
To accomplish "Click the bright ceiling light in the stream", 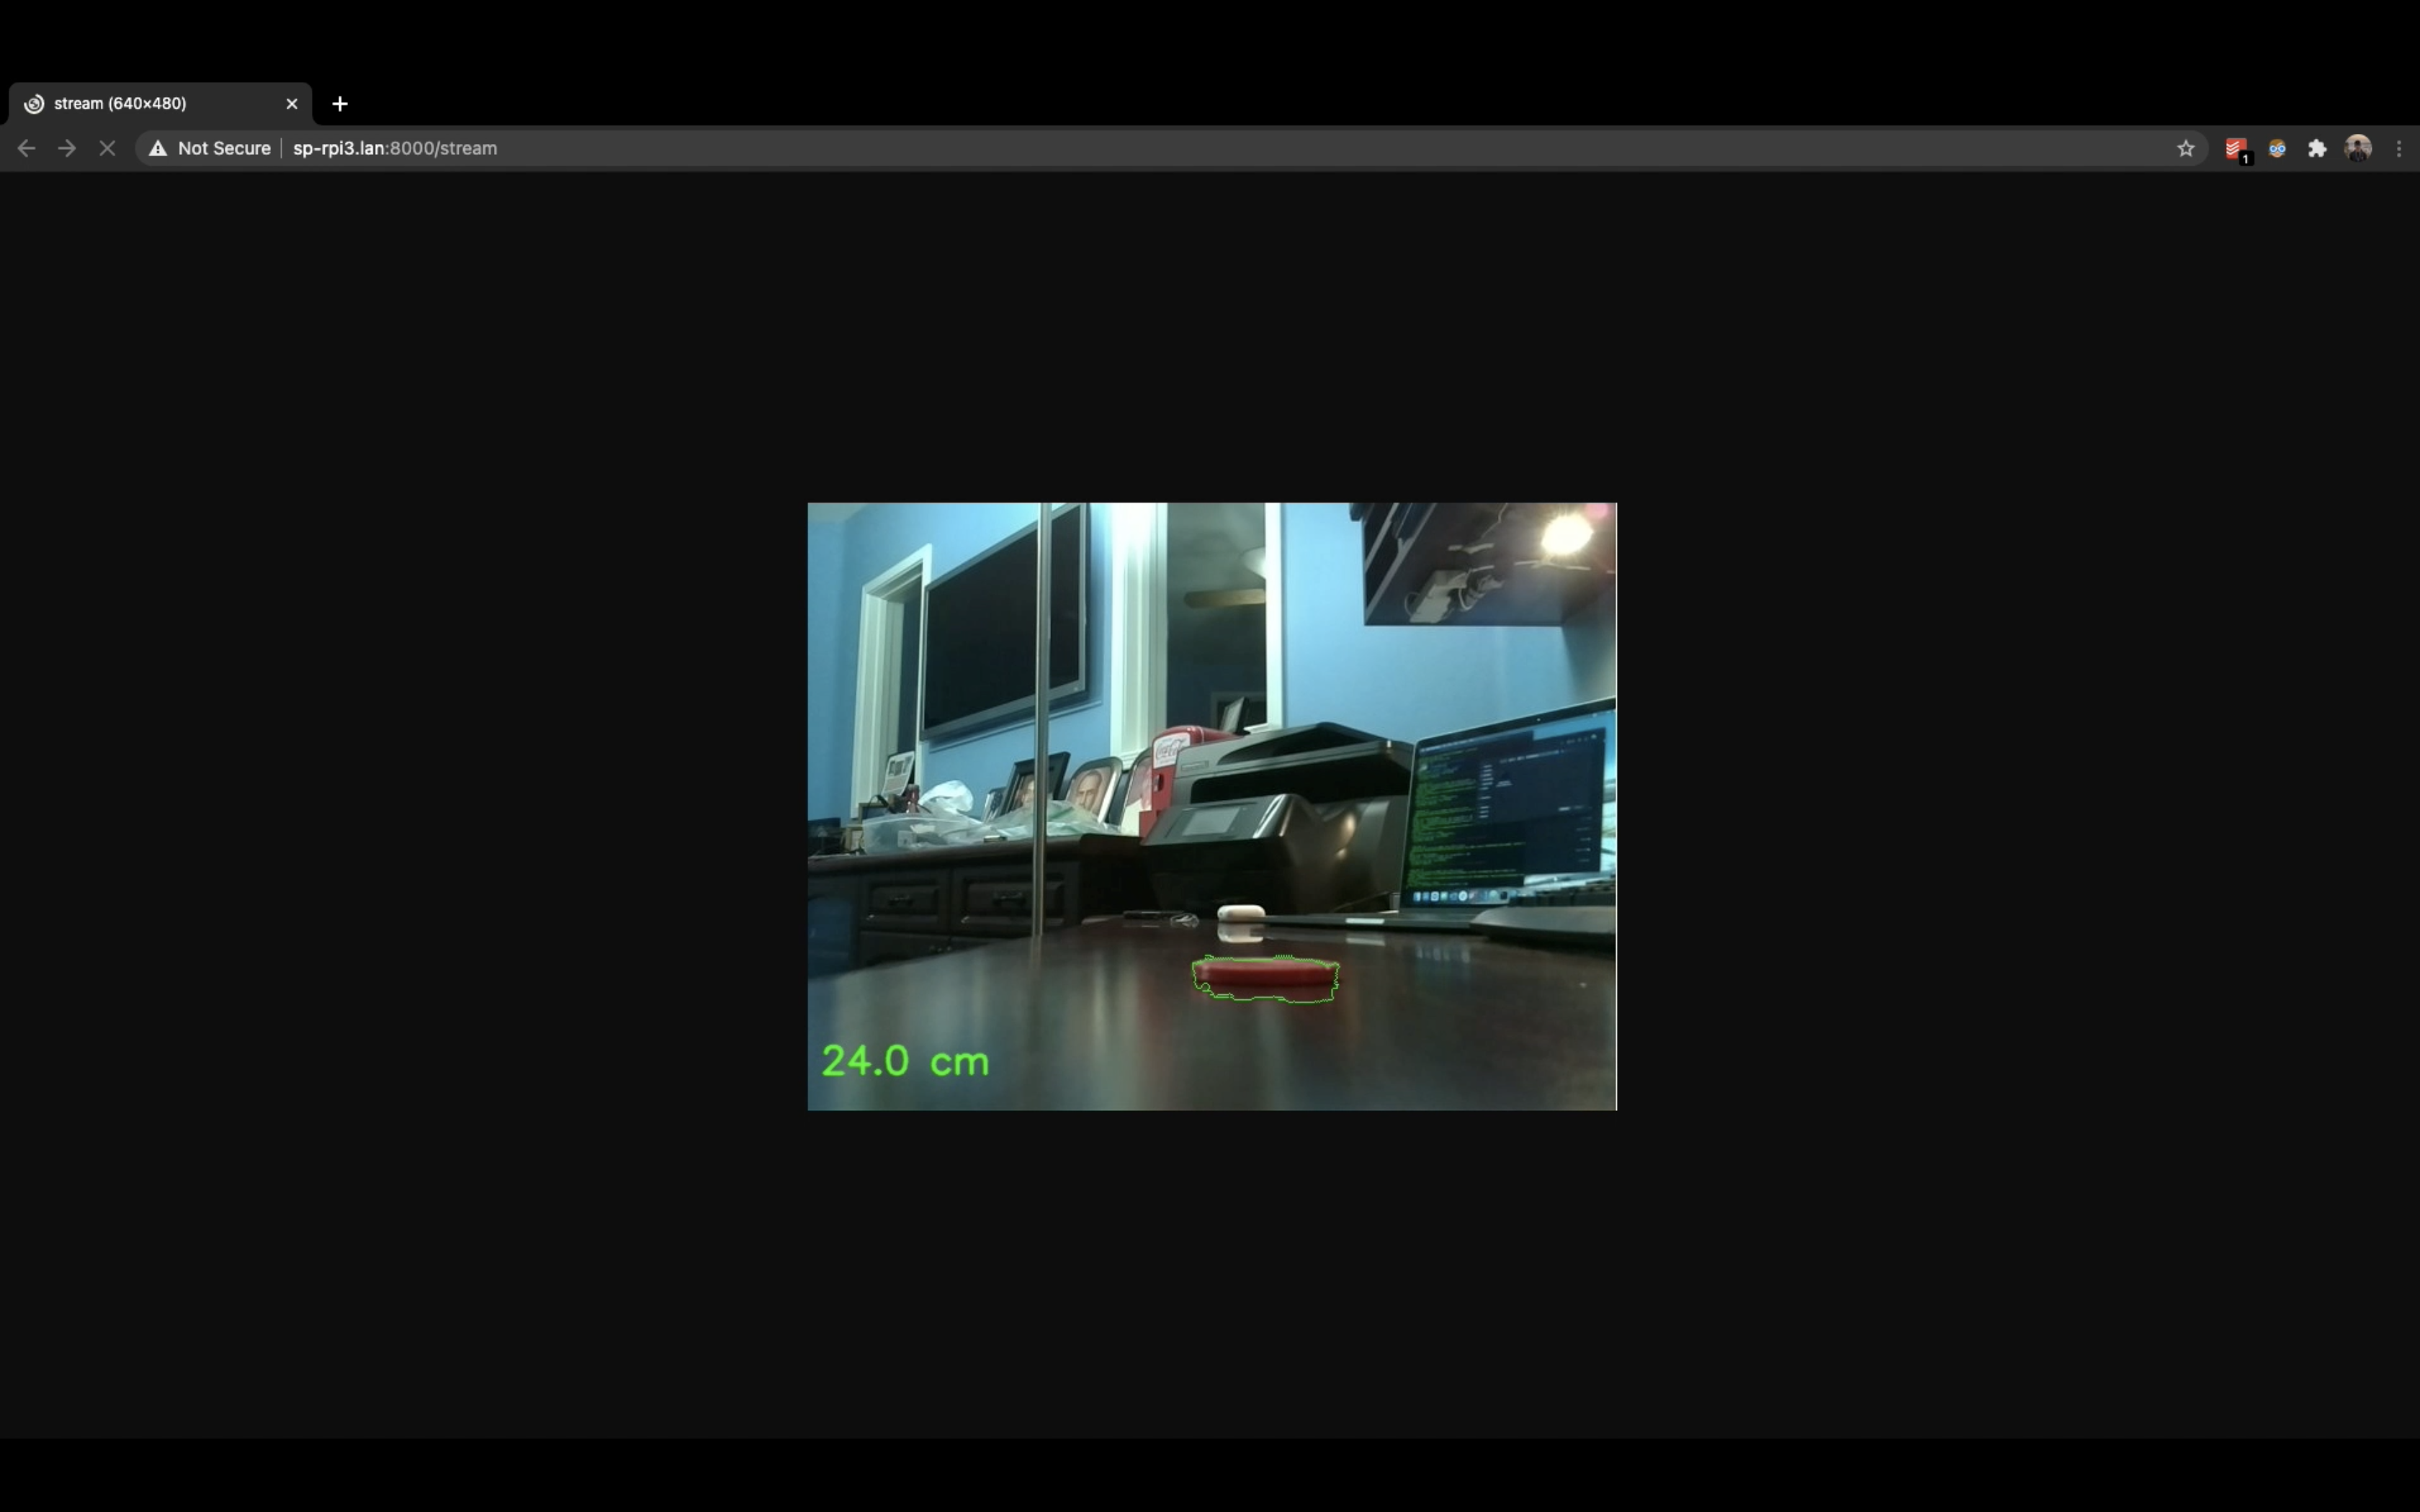I will [1566, 534].
